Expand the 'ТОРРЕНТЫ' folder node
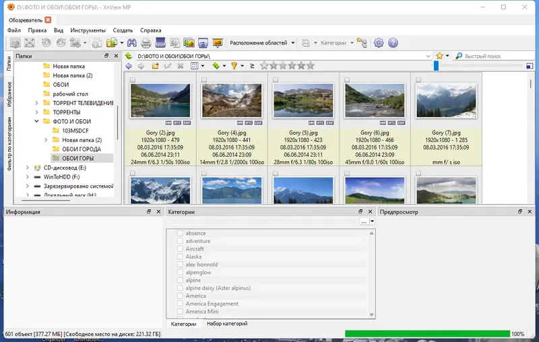 coord(37,112)
